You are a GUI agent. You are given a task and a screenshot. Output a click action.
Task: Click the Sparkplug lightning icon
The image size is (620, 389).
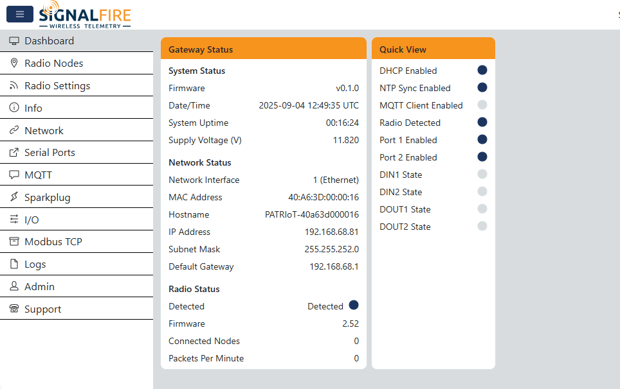coord(14,198)
